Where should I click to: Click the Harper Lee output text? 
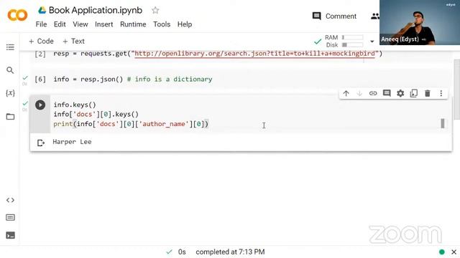[x=72, y=142]
